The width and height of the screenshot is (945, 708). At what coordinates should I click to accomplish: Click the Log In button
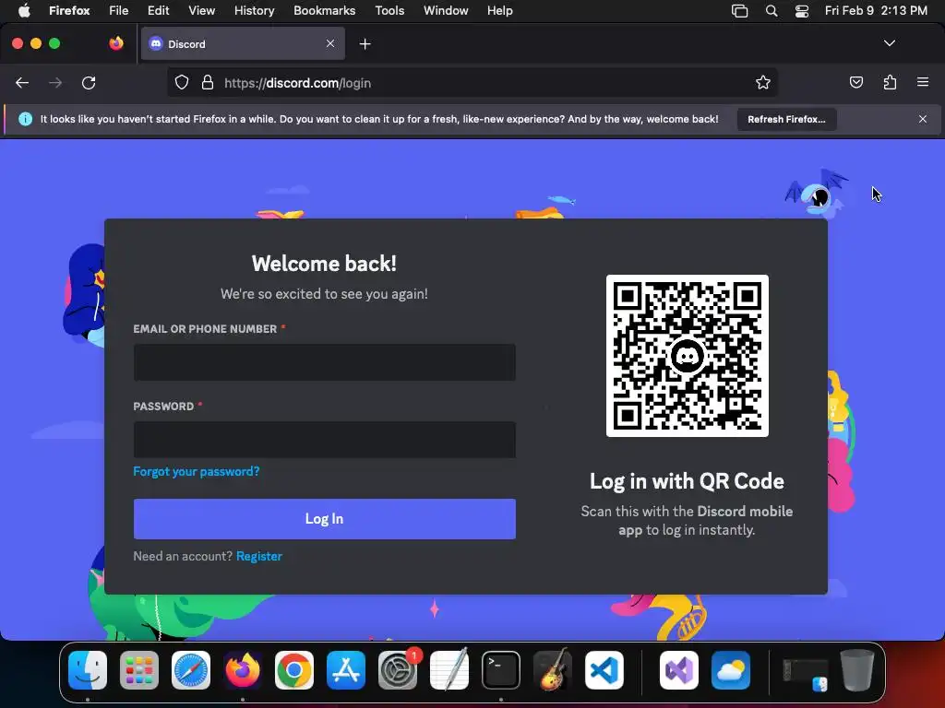324,519
